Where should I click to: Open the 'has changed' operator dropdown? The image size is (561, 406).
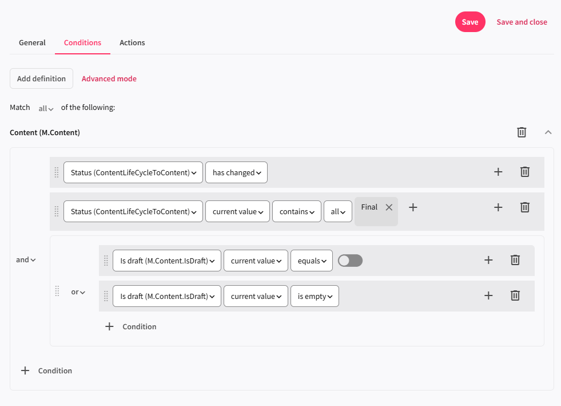(236, 172)
